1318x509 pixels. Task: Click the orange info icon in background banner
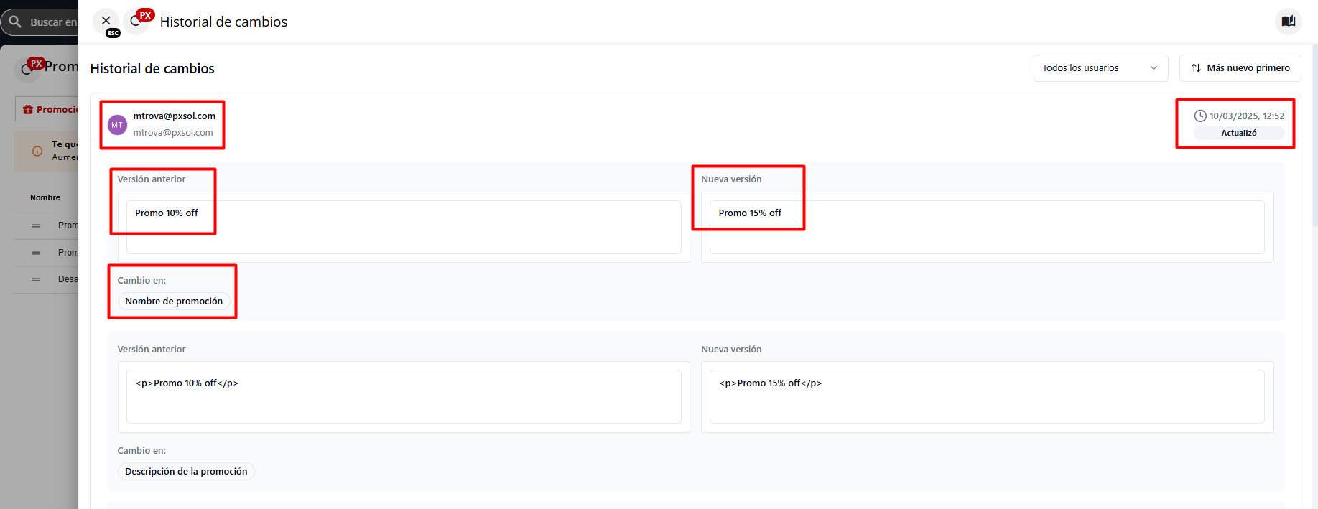[x=37, y=151]
